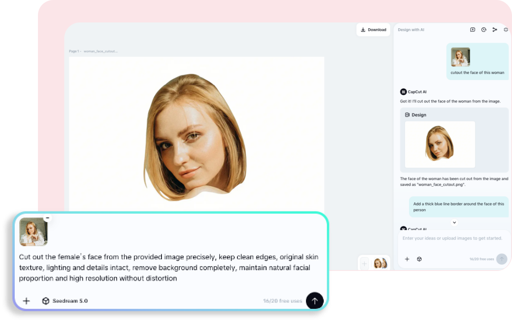Click "16/20 free uses" in the side chat
Viewport: 512px width, 322px height.
coord(482,259)
